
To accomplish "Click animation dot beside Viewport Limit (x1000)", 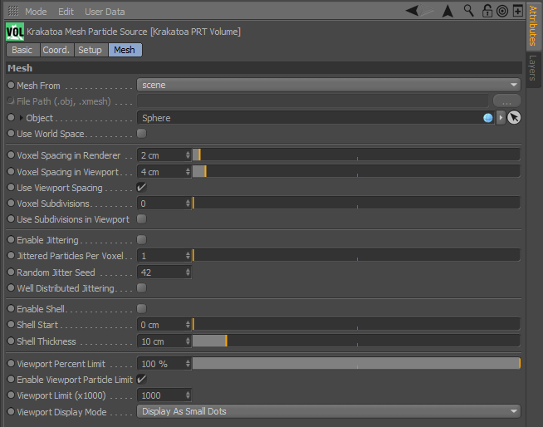I will pos(11,395).
